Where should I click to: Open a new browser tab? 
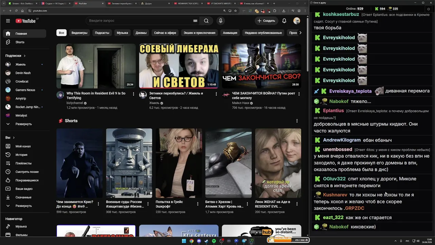pyautogui.click(x=274, y=3)
